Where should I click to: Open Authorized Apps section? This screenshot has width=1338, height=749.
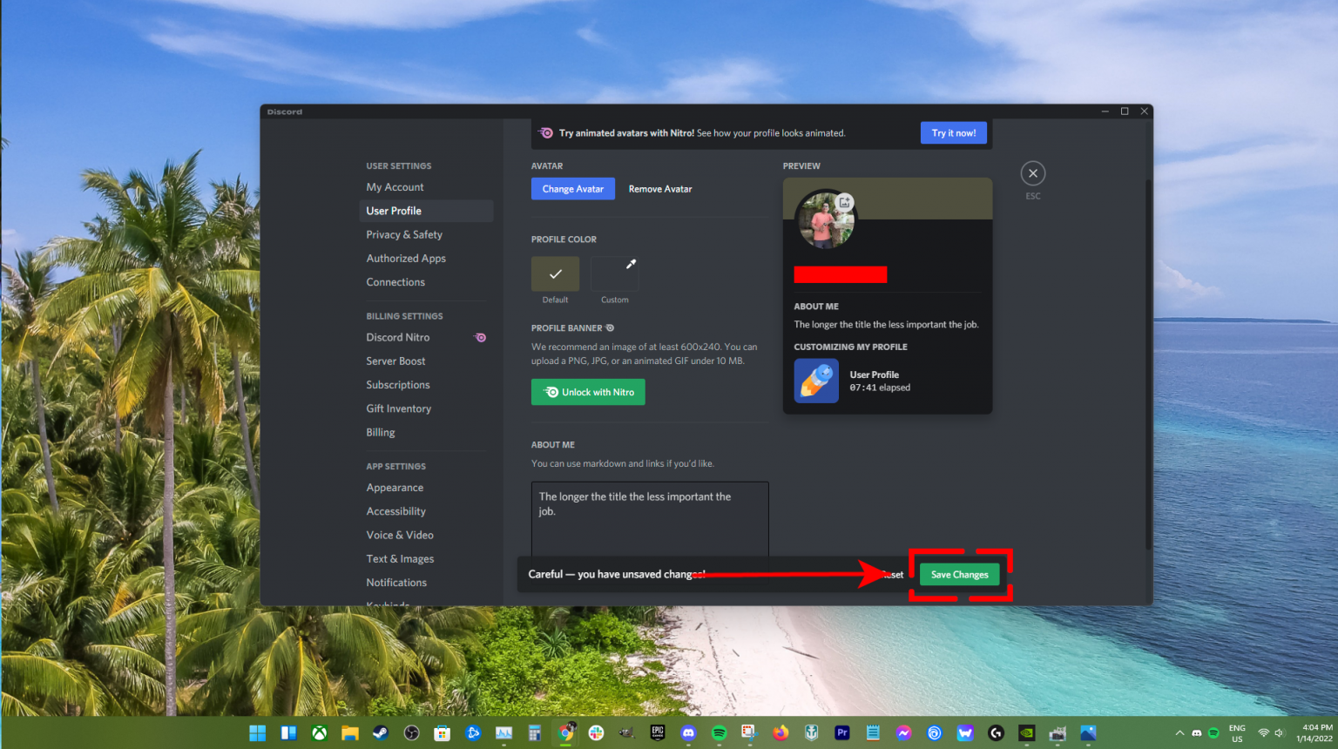[x=426, y=259]
